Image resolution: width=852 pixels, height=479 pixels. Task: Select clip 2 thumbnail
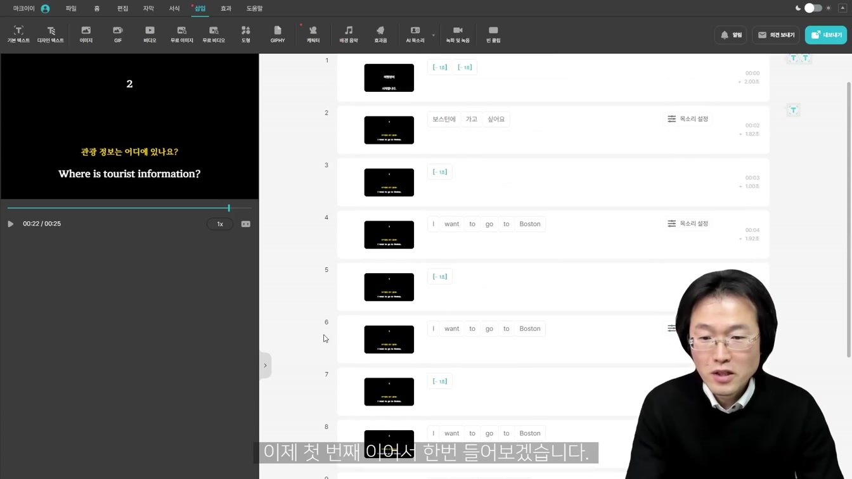click(389, 130)
